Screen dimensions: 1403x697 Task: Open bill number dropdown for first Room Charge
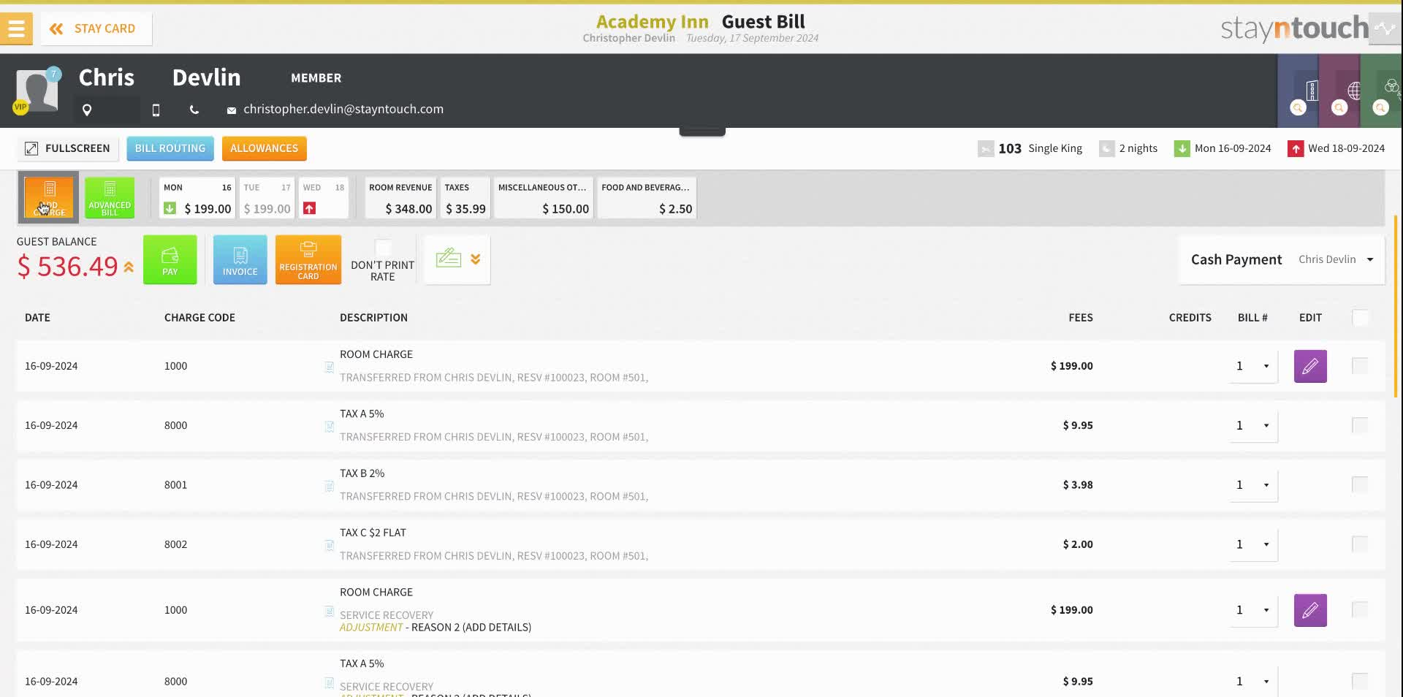pos(1253,366)
